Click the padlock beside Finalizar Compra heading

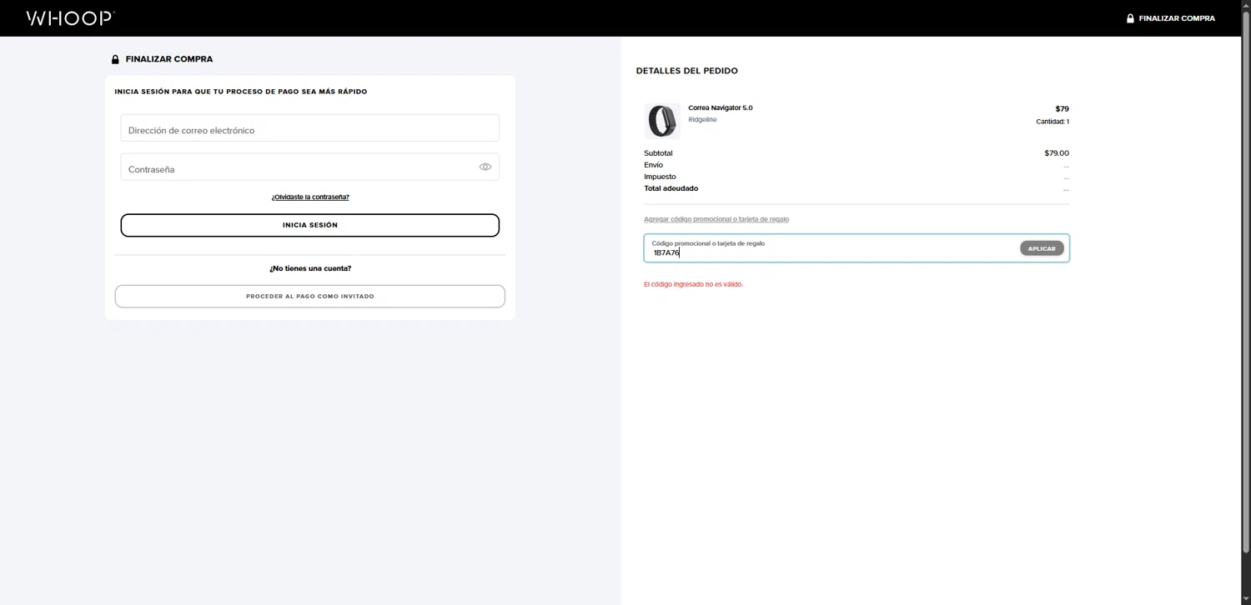pyautogui.click(x=115, y=59)
